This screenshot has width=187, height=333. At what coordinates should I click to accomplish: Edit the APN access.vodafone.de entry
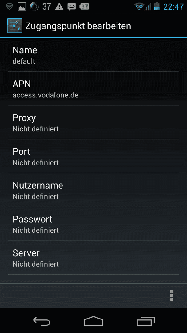[x=94, y=89]
